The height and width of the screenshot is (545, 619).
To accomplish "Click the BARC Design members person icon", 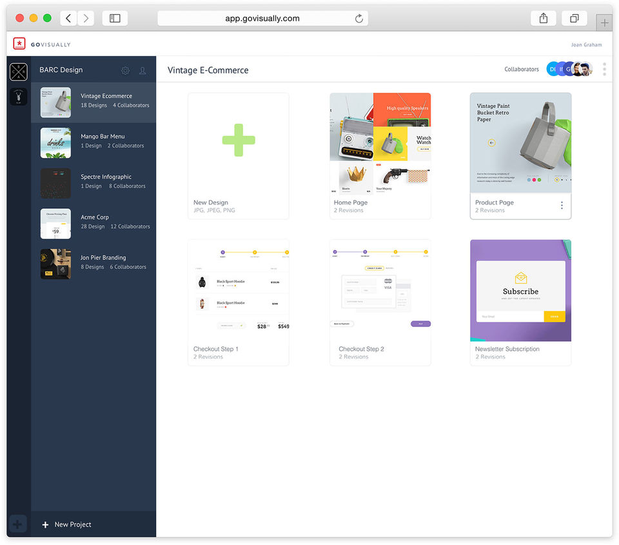I will (142, 70).
